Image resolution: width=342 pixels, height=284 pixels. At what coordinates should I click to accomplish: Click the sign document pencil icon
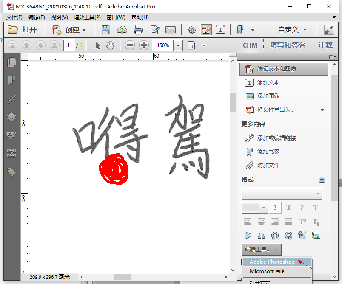point(155,30)
